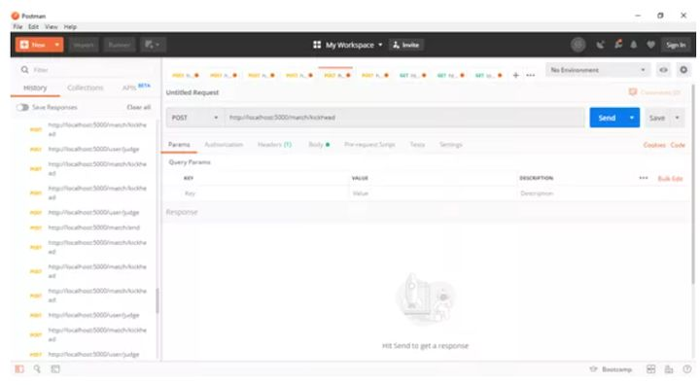Open the View menu
This screenshot has height=385, width=700.
pos(51,27)
